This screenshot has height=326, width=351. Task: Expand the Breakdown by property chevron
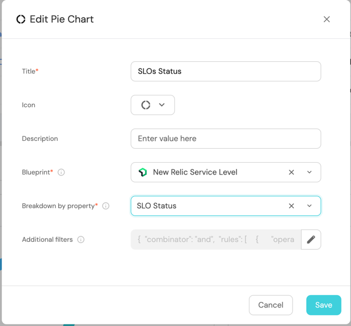310,206
